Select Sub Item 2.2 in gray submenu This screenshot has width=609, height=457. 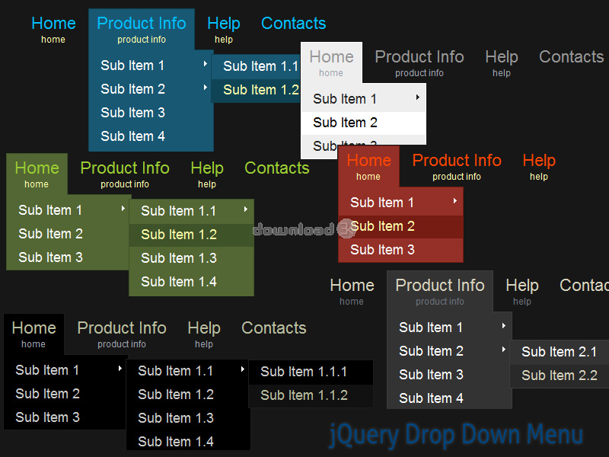tap(560, 376)
